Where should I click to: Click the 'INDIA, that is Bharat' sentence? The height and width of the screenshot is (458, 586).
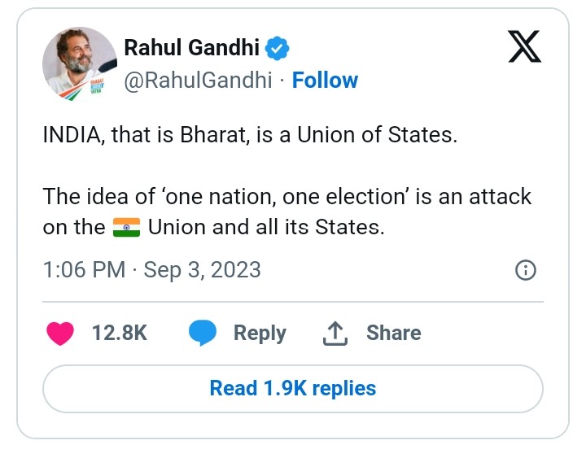tap(250, 135)
